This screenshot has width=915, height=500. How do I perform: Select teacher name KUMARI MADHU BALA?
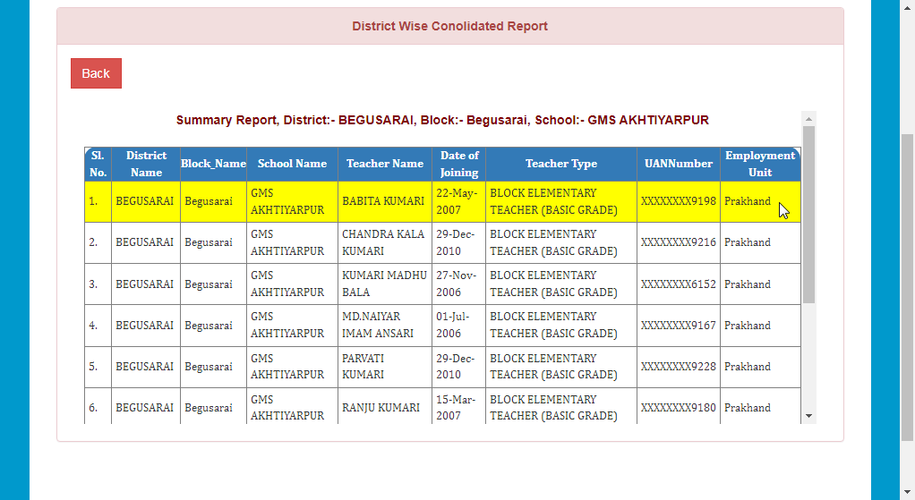pos(385,284)
